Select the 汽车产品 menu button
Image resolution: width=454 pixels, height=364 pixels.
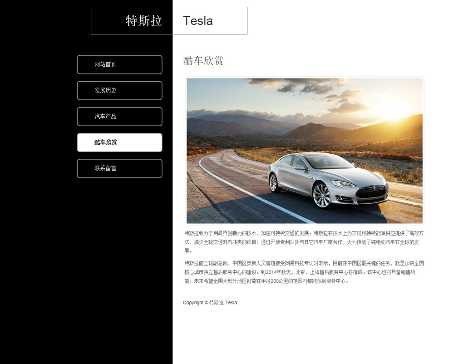119,117
